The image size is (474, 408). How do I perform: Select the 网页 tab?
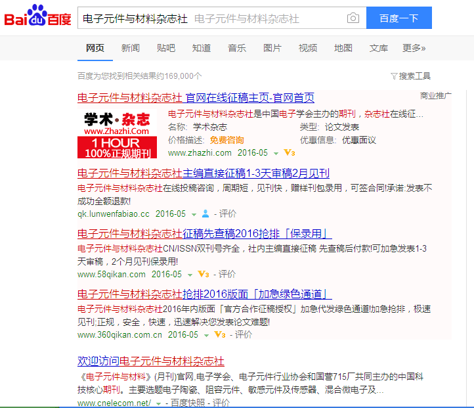coord(95,48)
